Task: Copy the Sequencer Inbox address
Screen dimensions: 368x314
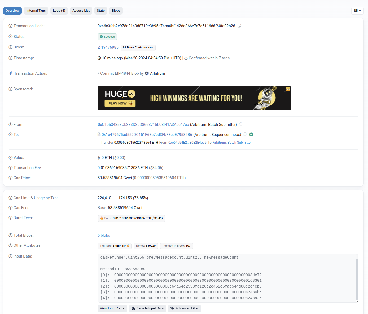Action: tap(245, 135)
